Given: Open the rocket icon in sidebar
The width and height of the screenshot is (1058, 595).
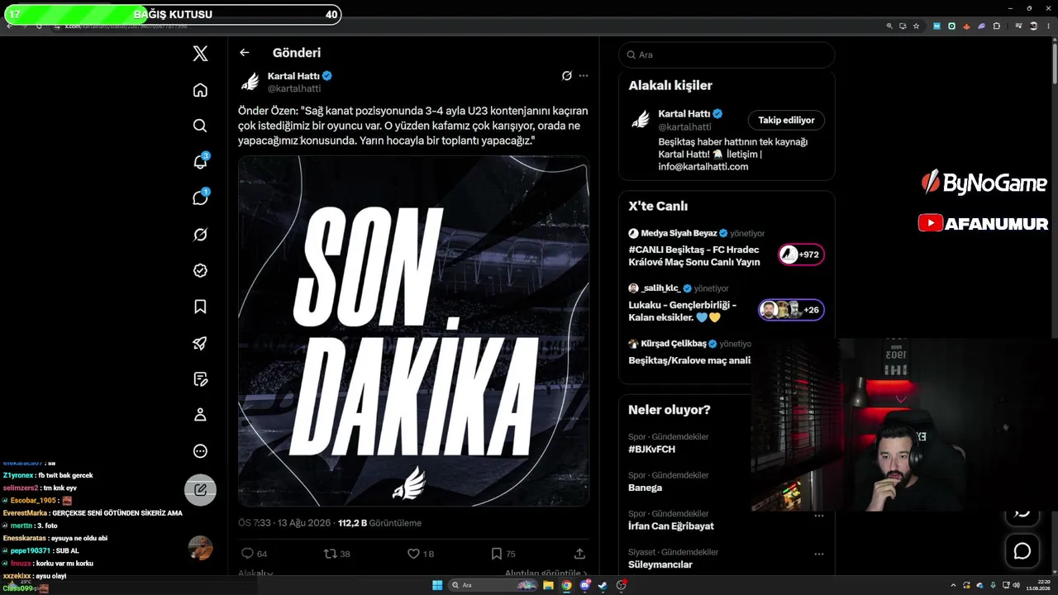Looking at the screenshot, I should (x=200, y=343).
